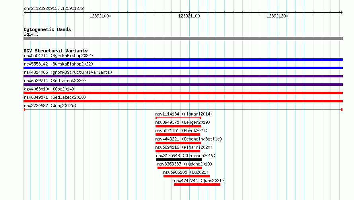The width and height of the screenshot is (354, 200).
Task: Open the esv2720687 (Wong2012b) label
Action: (50, 106)
